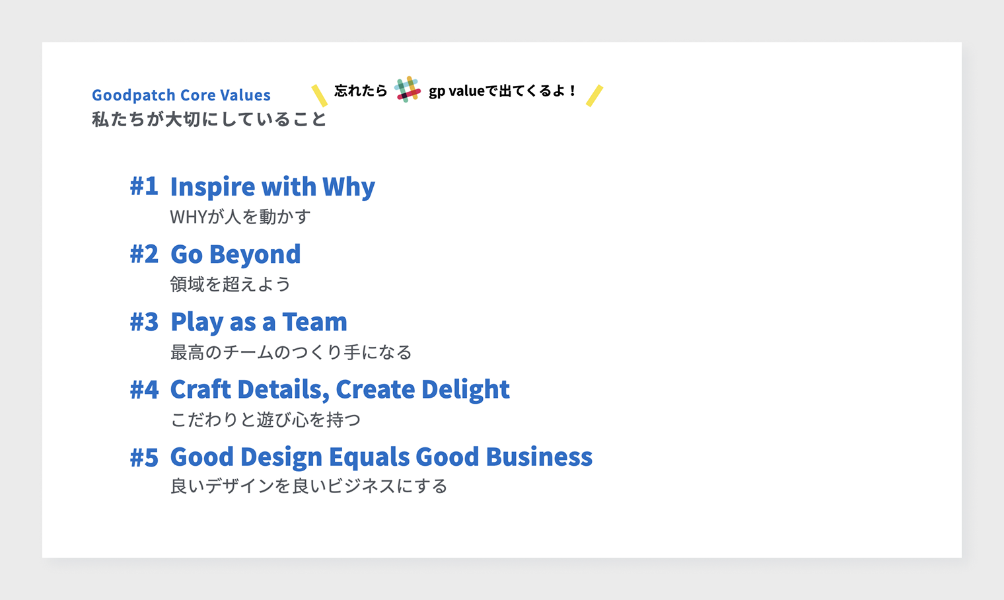Select the "Goodpatch Core Values" title
Screen dimensions: 1004x600
pyautogui.click(x=181, y=95)
